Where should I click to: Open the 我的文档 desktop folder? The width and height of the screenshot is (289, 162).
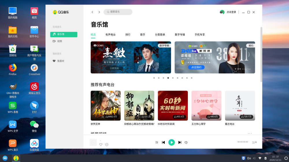coord(12,32)
